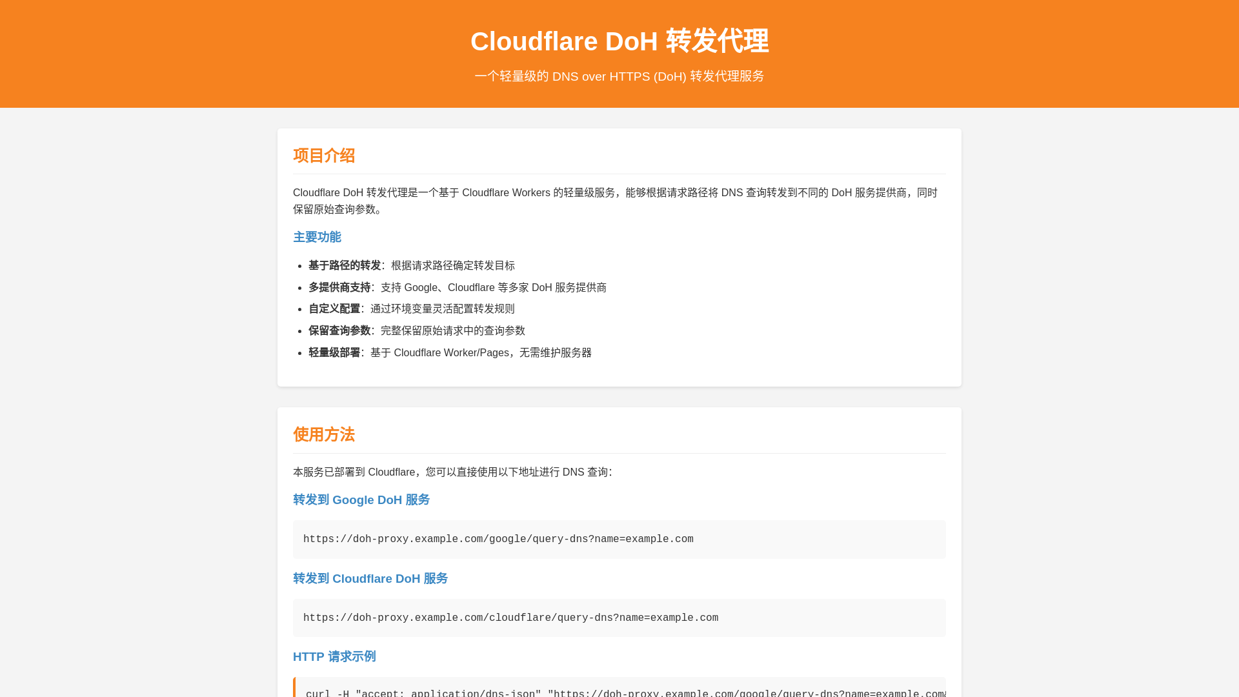
Task: Click the '转发到 Cloudflare DoH 服务' subheading
Action: point(370,578)
